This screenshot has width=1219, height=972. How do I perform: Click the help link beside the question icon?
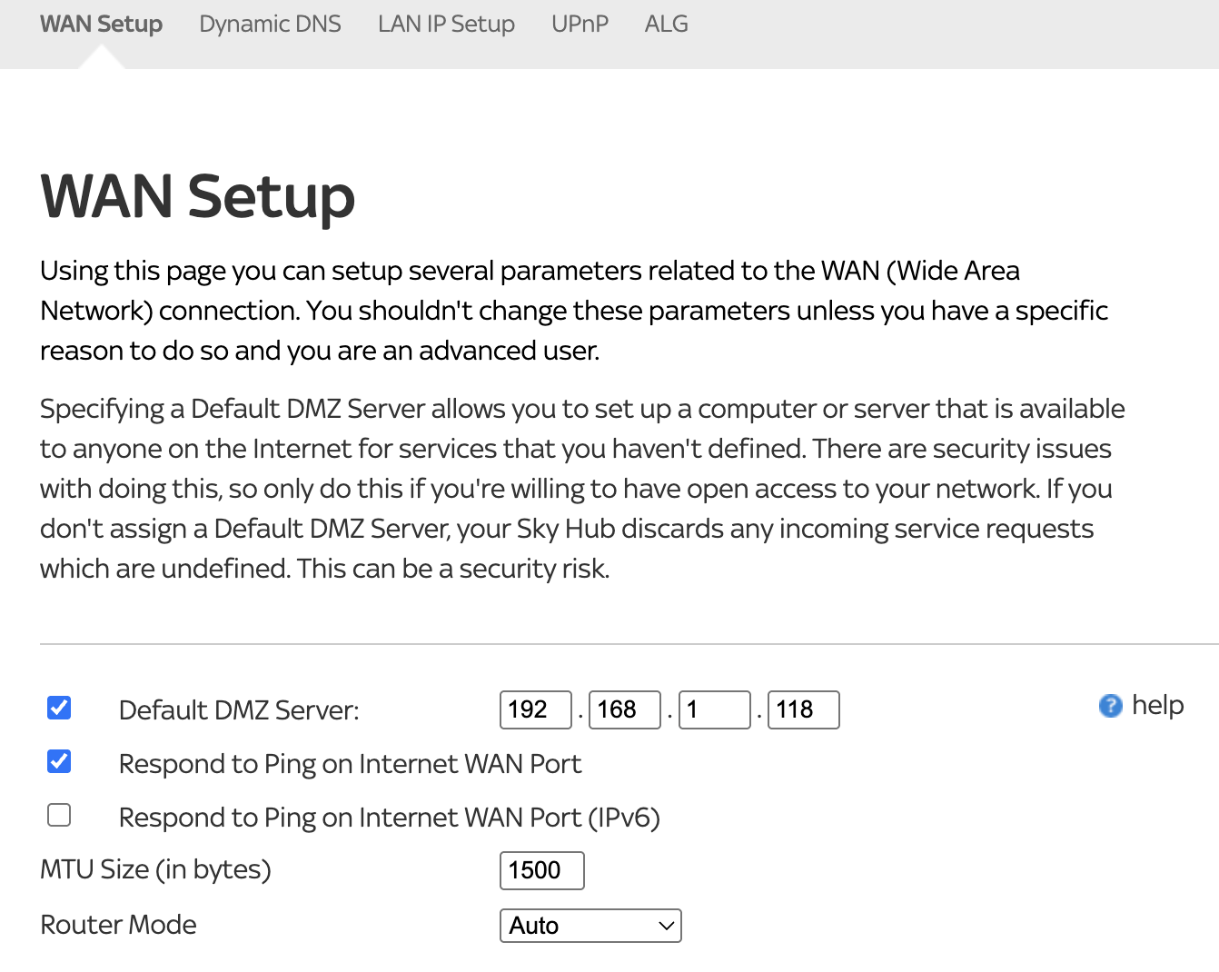tap(1157, 704)
